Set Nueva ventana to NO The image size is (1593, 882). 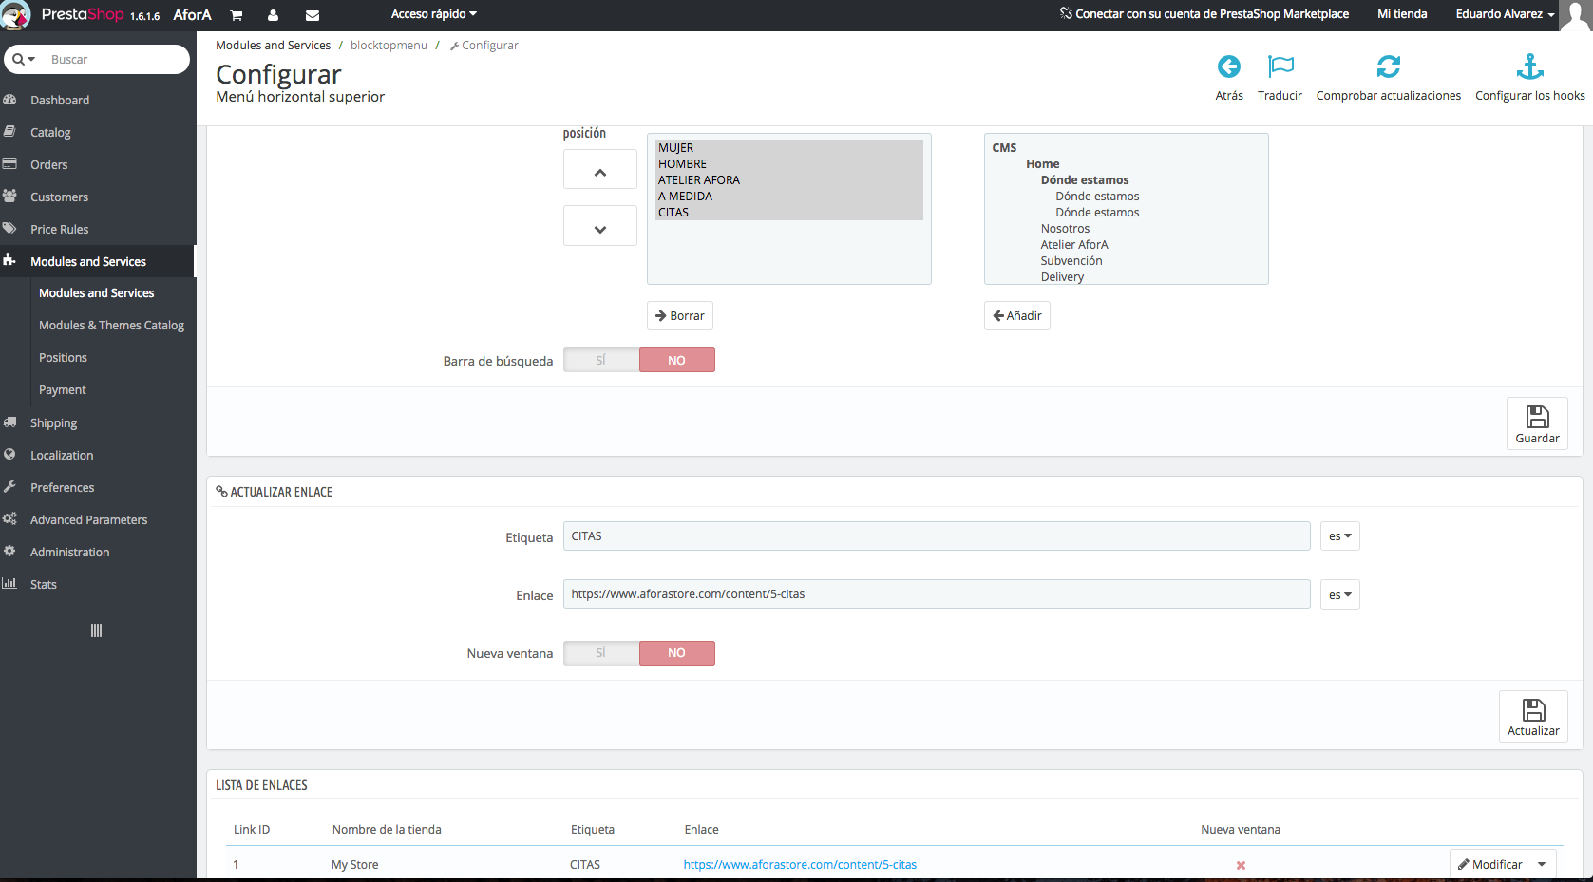pos(676,653)
